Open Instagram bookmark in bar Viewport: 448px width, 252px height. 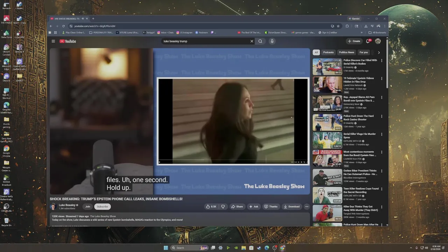pos(184,33)
